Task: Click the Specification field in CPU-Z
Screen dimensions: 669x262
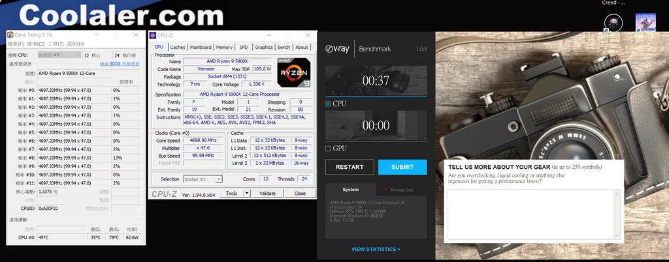Action: [x=248, y=95]
